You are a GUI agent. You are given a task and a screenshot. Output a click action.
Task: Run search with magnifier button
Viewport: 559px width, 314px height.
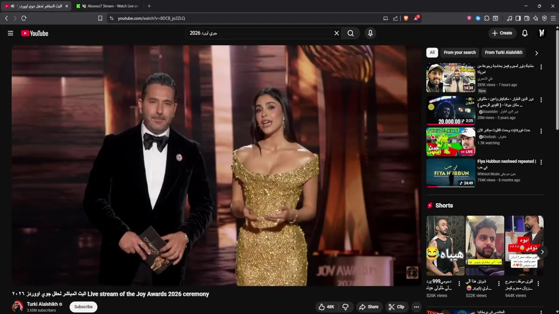click(351, 33)
